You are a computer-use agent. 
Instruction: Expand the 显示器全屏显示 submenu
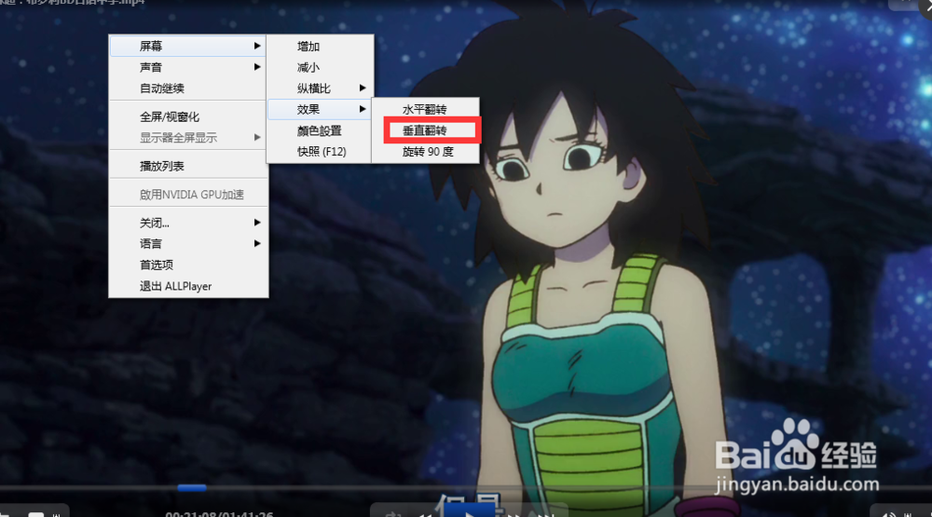(x=188, y=138)
